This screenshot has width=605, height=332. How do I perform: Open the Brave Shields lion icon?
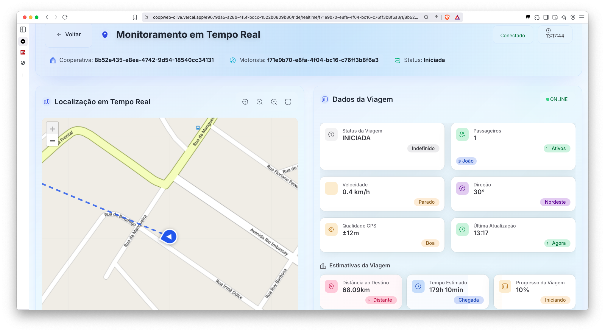447,17
